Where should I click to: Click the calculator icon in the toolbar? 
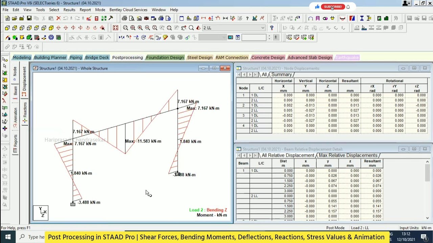pos(96,18)
